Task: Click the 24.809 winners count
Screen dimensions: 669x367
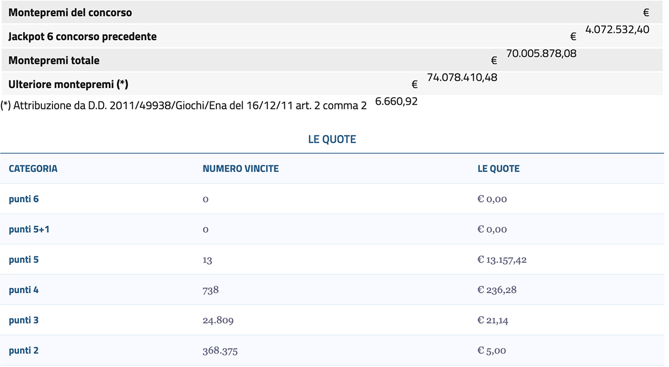Action: pyautogui.click(x=218, y=320)
